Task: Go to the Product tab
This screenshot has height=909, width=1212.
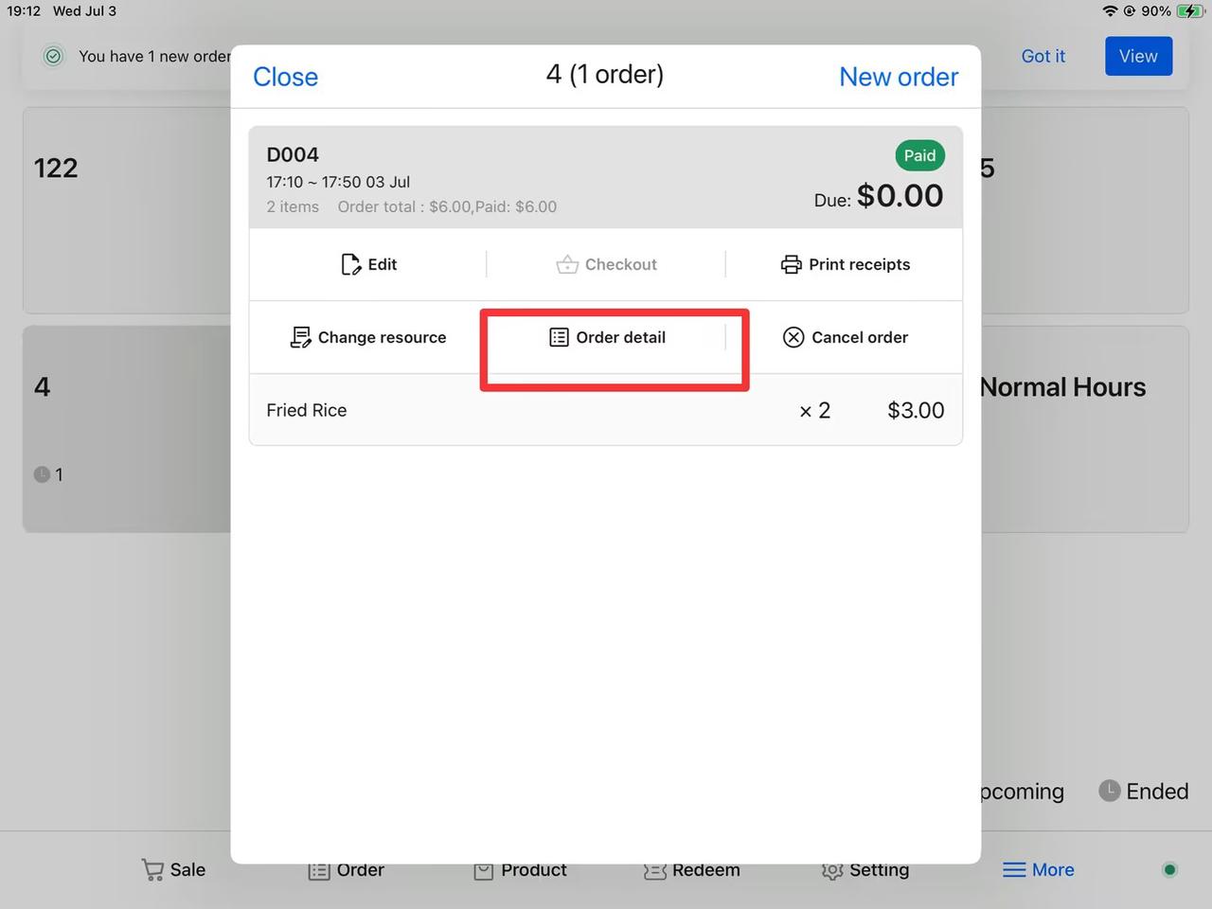Action: 520,870
